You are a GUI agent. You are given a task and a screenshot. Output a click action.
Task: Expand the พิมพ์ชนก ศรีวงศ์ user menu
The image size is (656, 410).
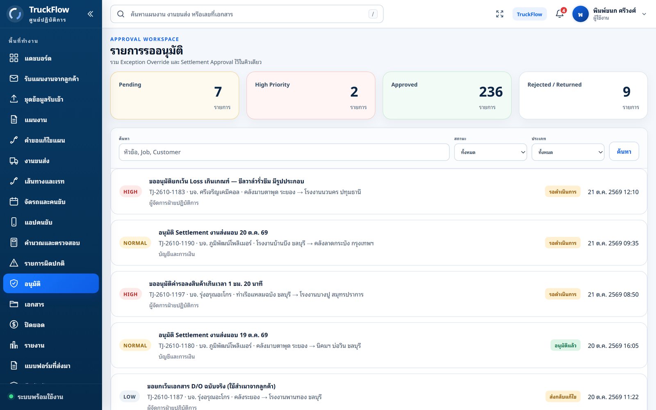610,14
